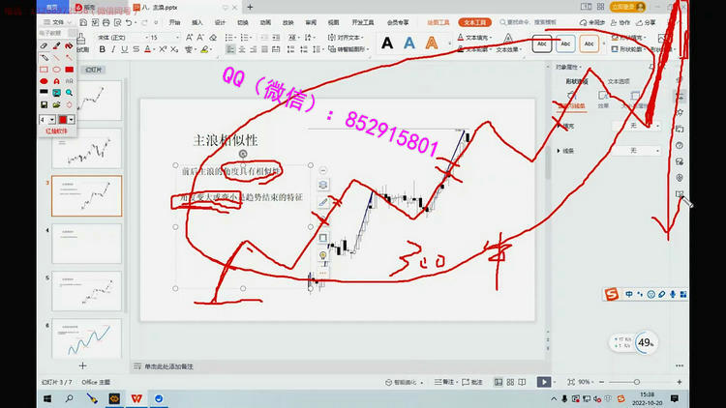Click the 分享 share button
This screenshot has width=726, height=408.
(x=647, y=21)
